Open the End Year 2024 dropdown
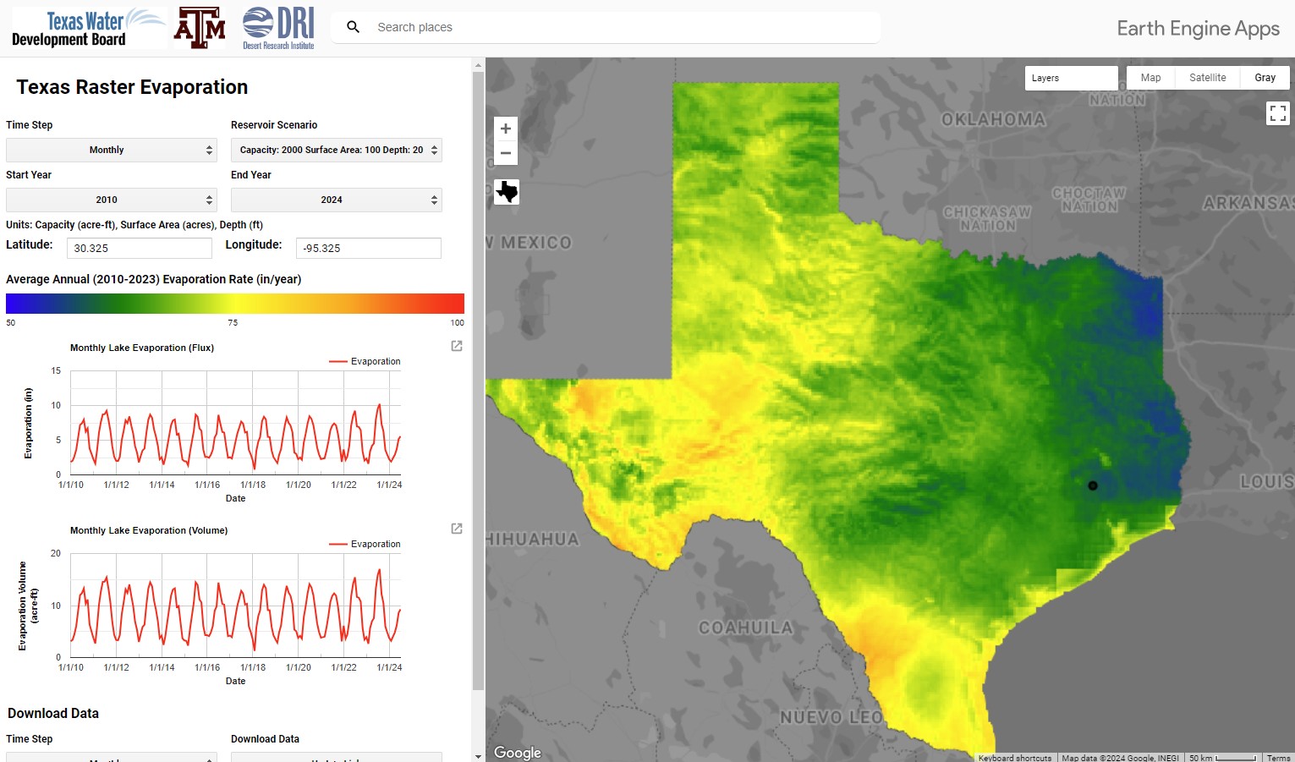The width and height of the screenshot is (1295, 762). pos(337,200)
